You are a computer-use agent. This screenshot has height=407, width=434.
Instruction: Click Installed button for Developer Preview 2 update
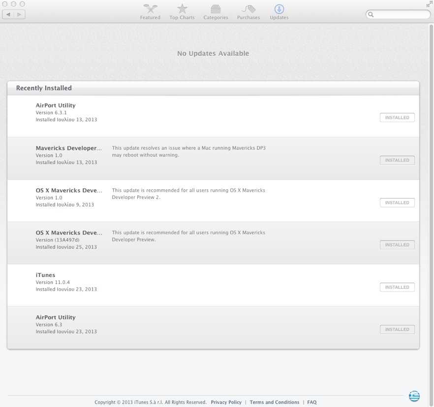tap(397, 203)
